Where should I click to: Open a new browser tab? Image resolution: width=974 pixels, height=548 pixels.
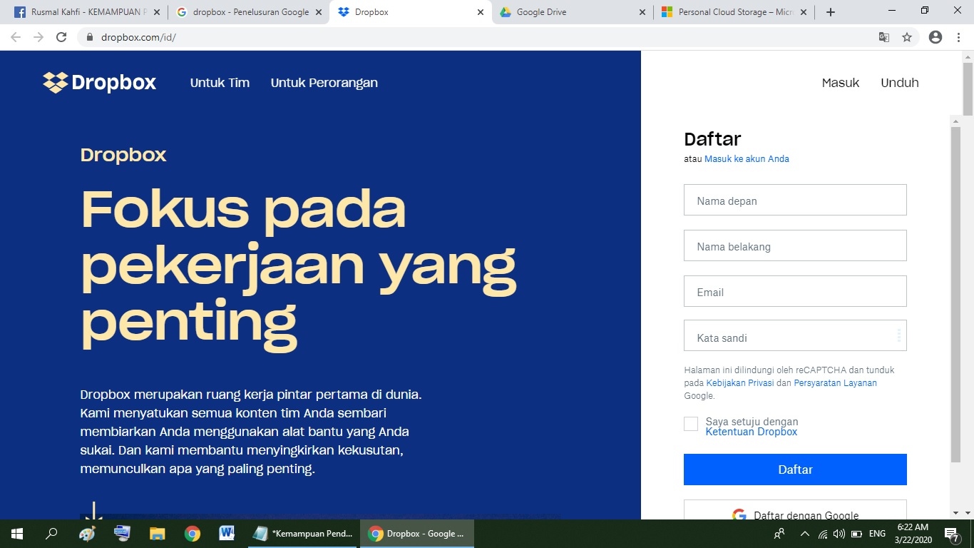(830, 12)
